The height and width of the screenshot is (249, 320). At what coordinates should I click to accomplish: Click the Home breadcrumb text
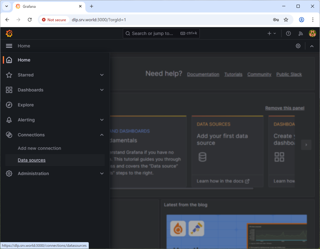click(24, 46)
